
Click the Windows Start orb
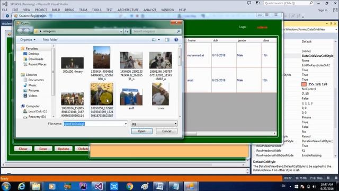point(6,186)
